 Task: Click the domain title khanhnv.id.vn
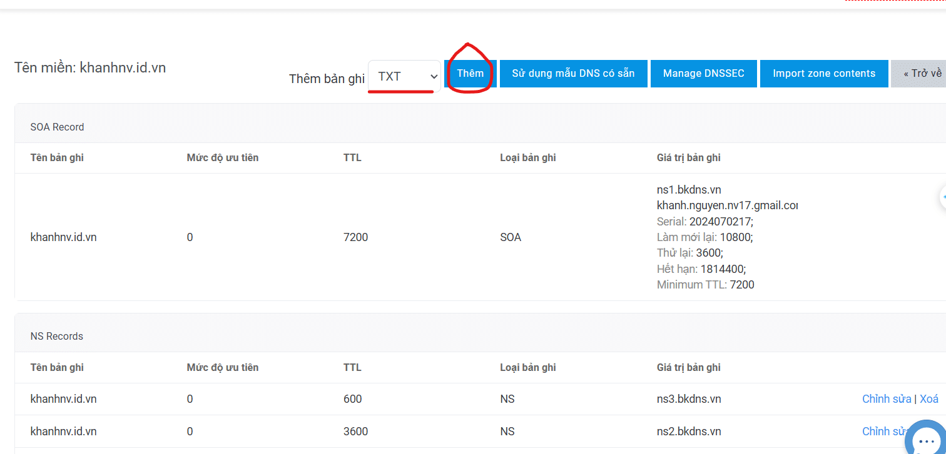pyautogui.click(x=90, y=67)
